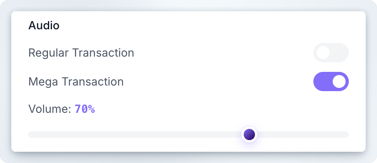Click the Volume label text
377x163 pixels.
point(50,109)
